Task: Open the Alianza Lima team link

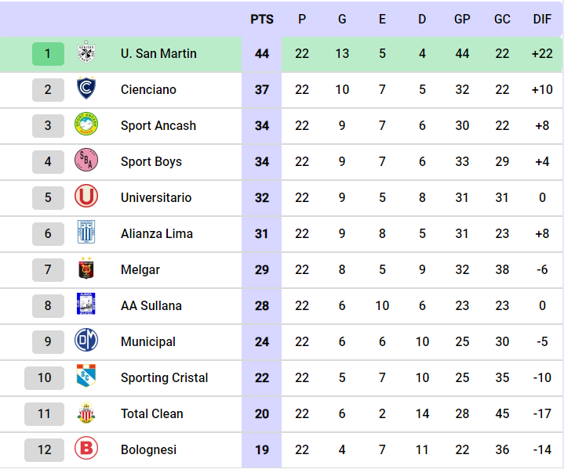Action: point(156,233)
